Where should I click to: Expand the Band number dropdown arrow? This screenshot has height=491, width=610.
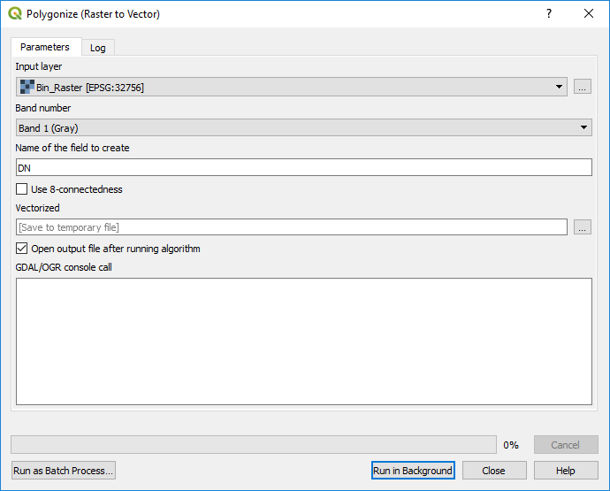583,127
